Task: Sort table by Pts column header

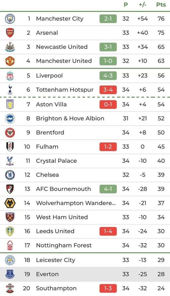Action: click(x=161, y=5)
